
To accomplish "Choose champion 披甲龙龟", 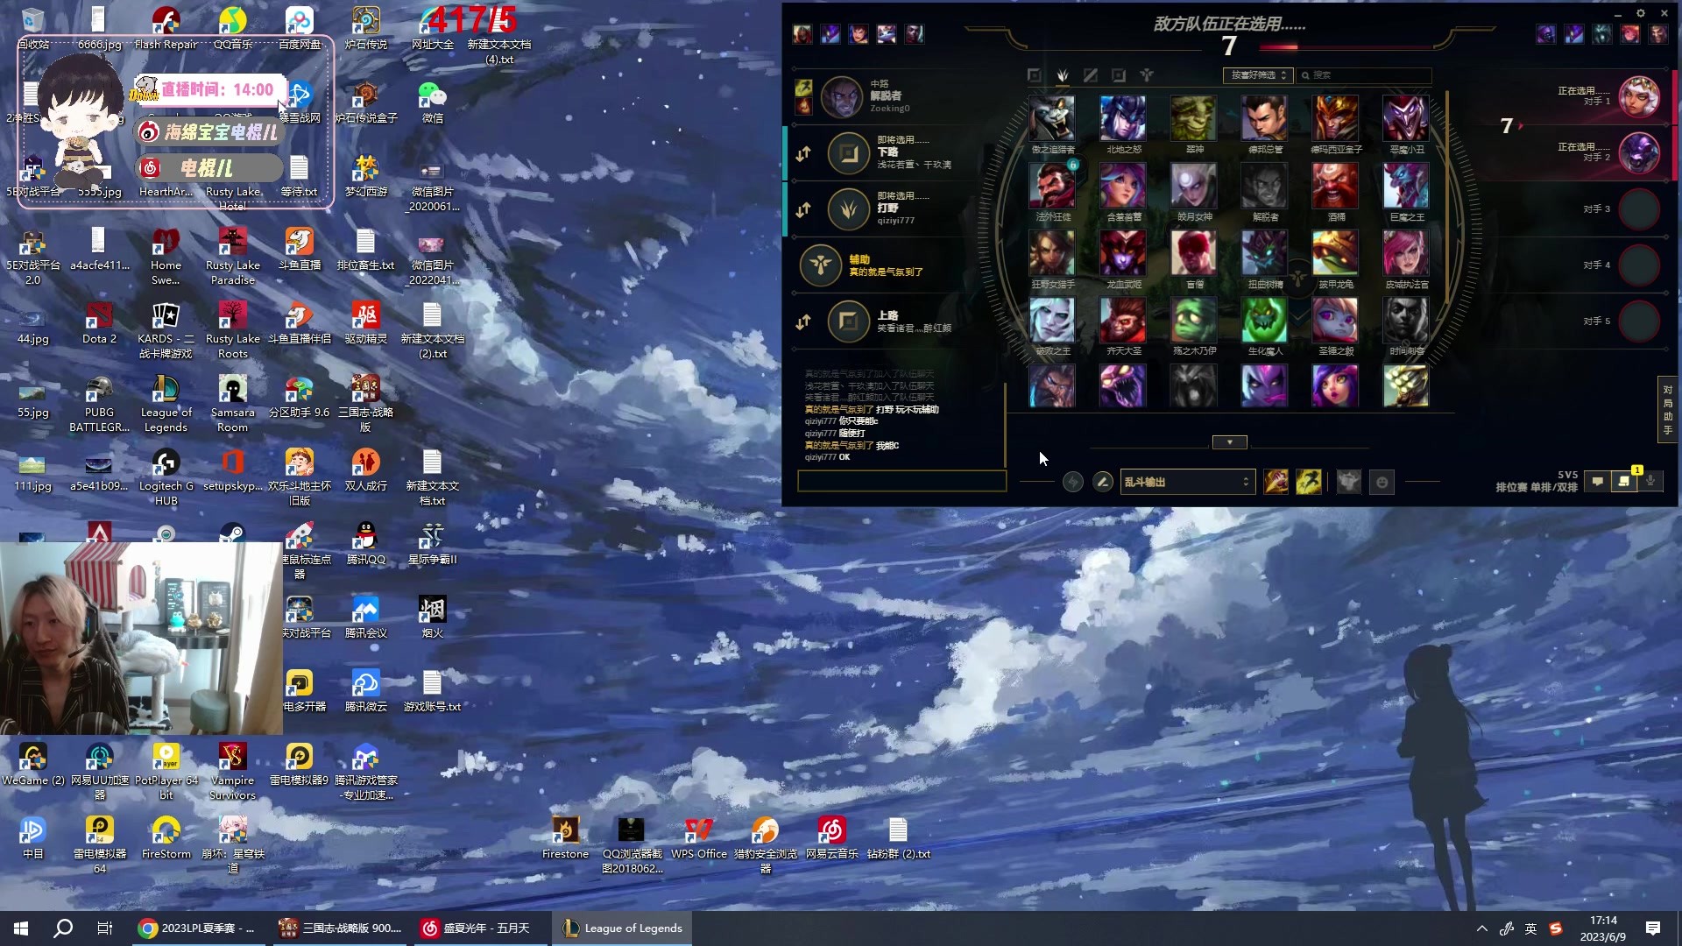I will 1335,253.
